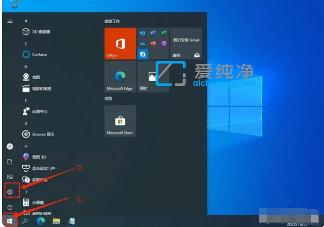Open the 邮件 mail tile
Image resolution: width=324 pixels, height=227 pixels.
186,44
